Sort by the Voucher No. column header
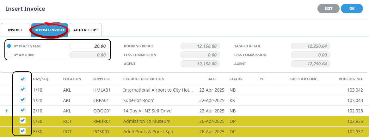Image resolution: width=369 pixels, height=138 pixels. [351, 79]
